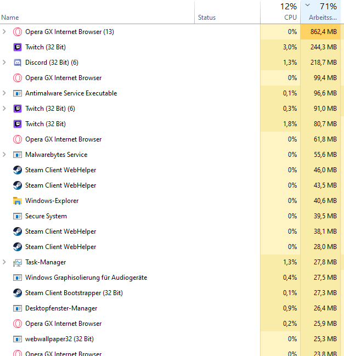
Task: Click the 27,3 MB memory value
Action: click(325, 293)
